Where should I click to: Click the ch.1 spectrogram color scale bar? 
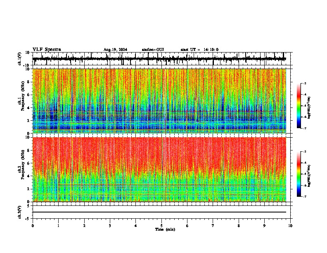click(x=299, y=106)
